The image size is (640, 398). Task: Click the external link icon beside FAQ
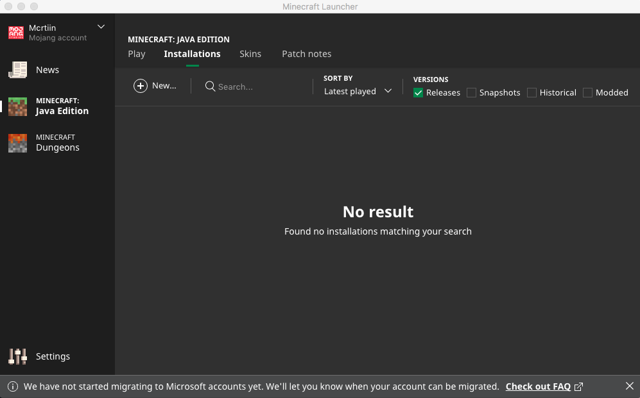579,386
